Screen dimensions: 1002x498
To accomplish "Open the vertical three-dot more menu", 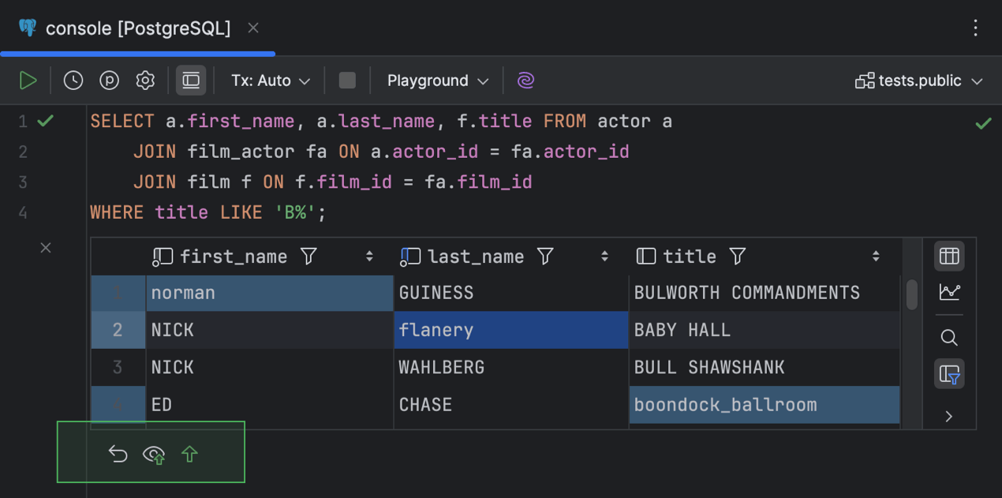I will 976,28.
